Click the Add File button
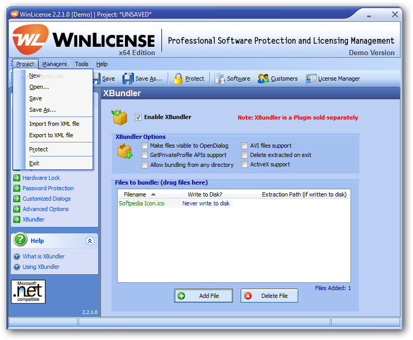The image size is (413, 340). (x=203, y=296)
